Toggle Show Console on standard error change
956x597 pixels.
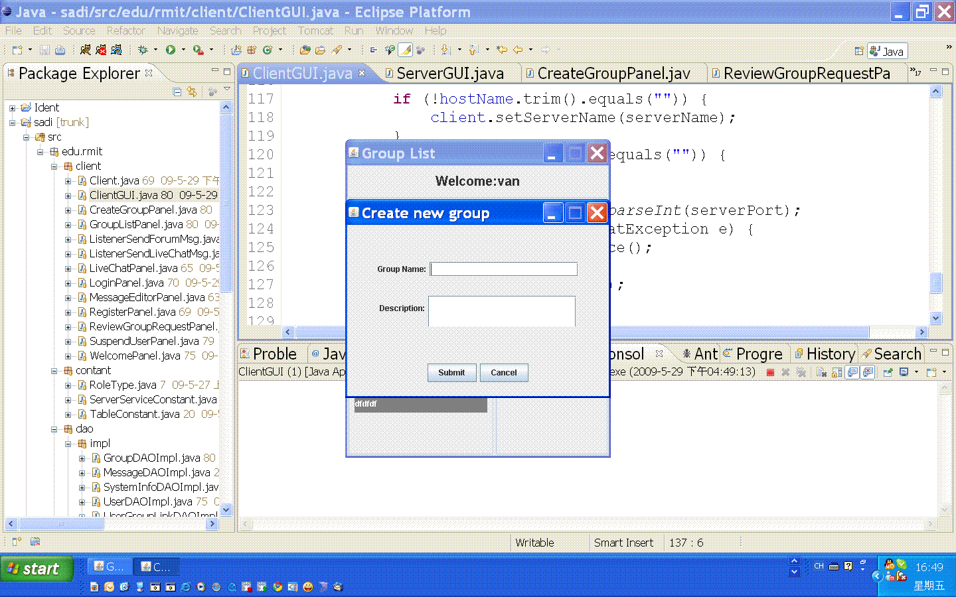867,372
